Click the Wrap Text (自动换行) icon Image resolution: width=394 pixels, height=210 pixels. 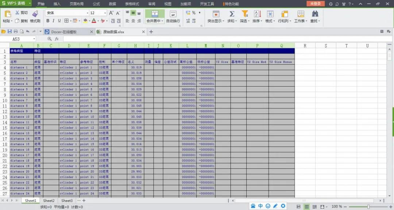click(x=173, y=14)
